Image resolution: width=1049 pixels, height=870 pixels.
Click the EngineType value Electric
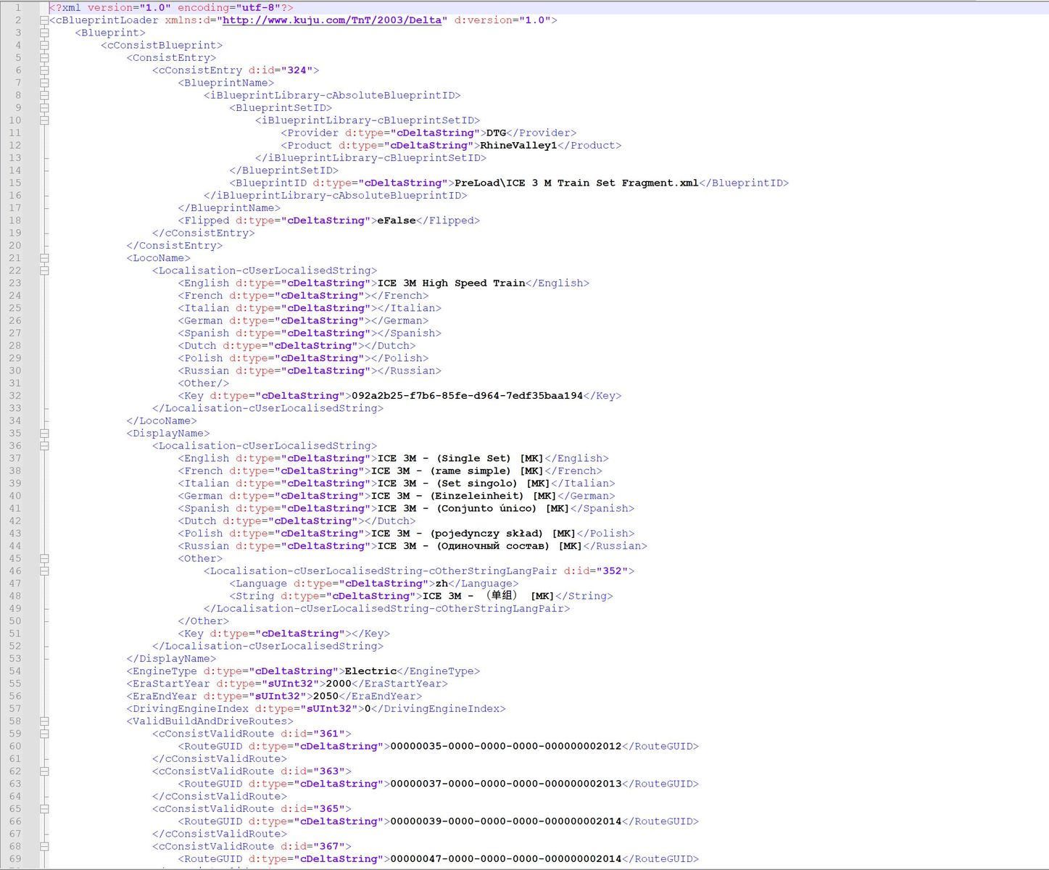pos(370,671)
